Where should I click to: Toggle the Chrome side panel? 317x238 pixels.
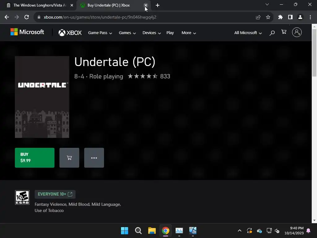tap(290, 17)
